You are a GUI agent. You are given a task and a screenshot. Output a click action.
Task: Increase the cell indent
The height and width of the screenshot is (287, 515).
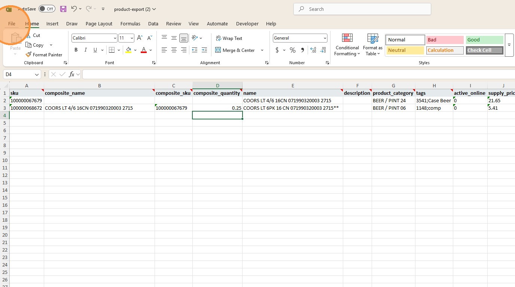point(204,50)
